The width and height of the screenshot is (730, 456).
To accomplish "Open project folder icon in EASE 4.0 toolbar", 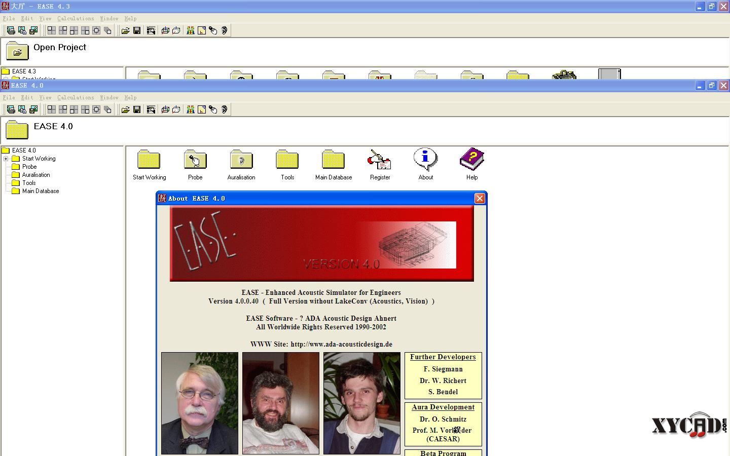I will pos(125,109).
